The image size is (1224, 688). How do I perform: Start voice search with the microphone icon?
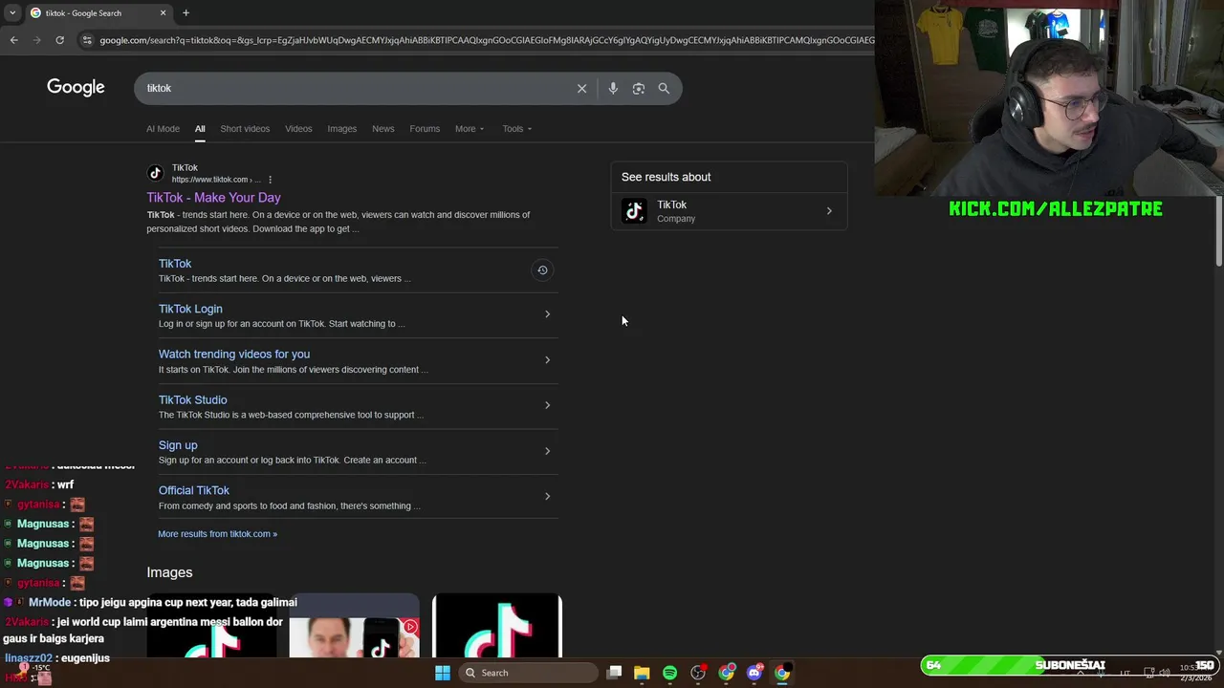[x=613, y=88]
